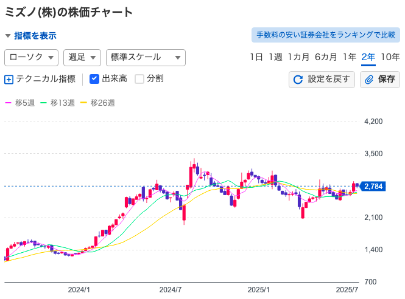The width and height of the screenshot is (405, 299).
Task: Select the 6カ月 range tab
Action: click(x=326, y=57)
